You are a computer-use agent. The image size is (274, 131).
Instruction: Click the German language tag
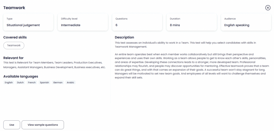click(x=58, y=82)
